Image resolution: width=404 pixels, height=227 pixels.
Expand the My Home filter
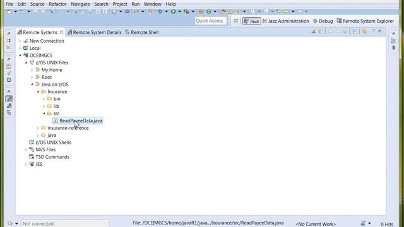pyautogui.click(x=32, y=70)
